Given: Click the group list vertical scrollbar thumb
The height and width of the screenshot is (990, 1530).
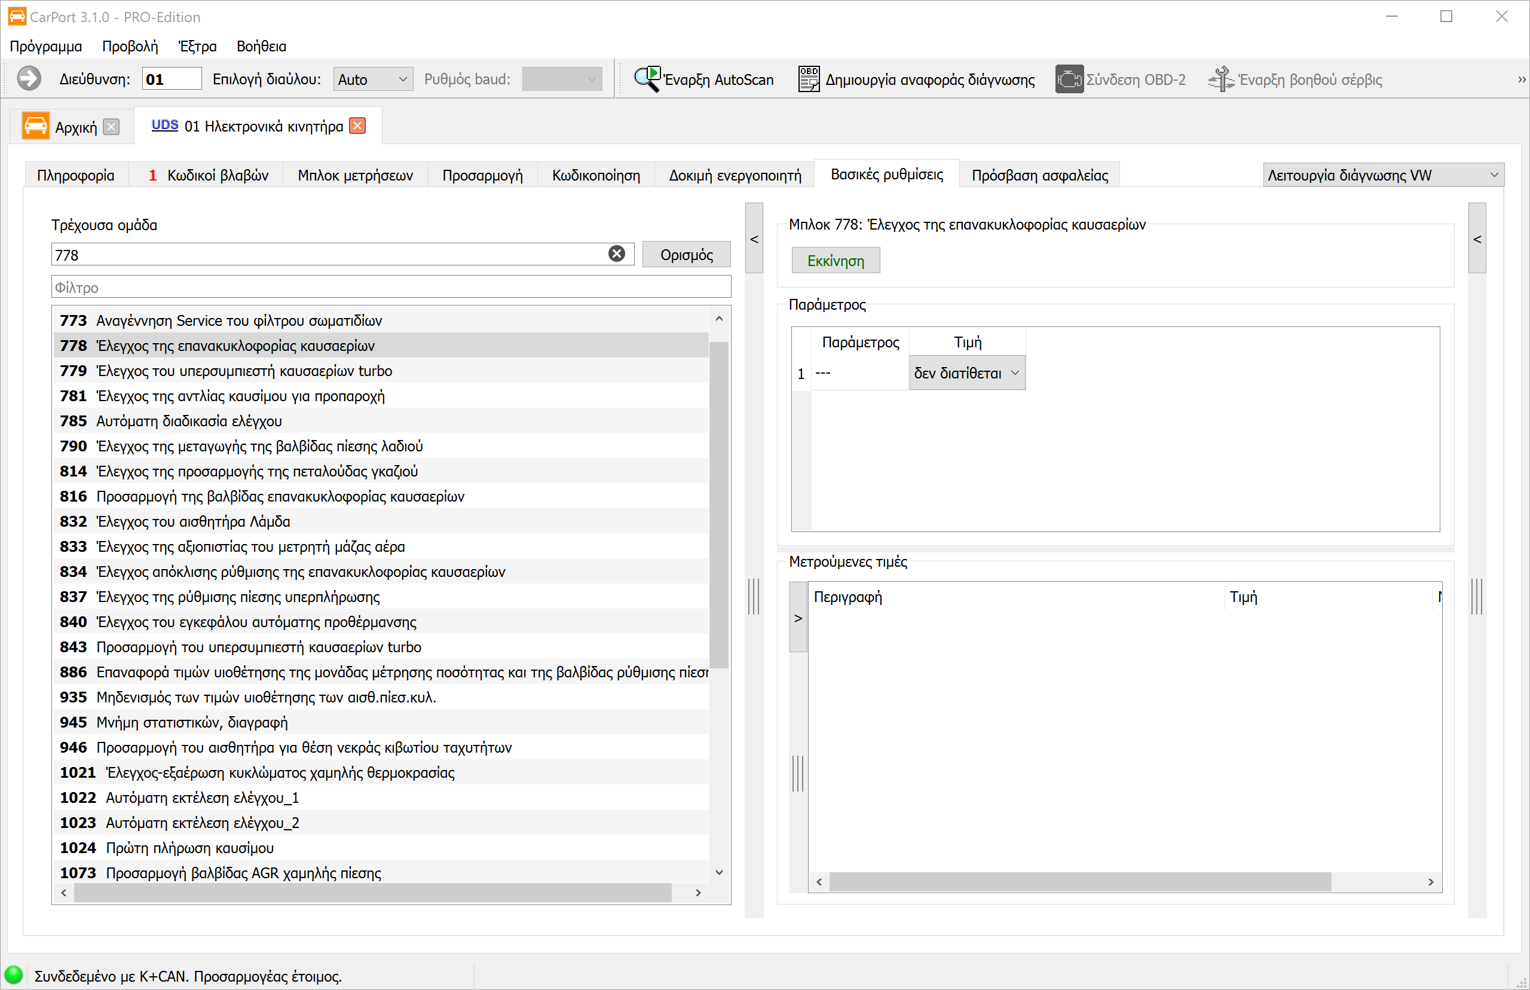Looking at the screenshot, I should tap(718, 505).
